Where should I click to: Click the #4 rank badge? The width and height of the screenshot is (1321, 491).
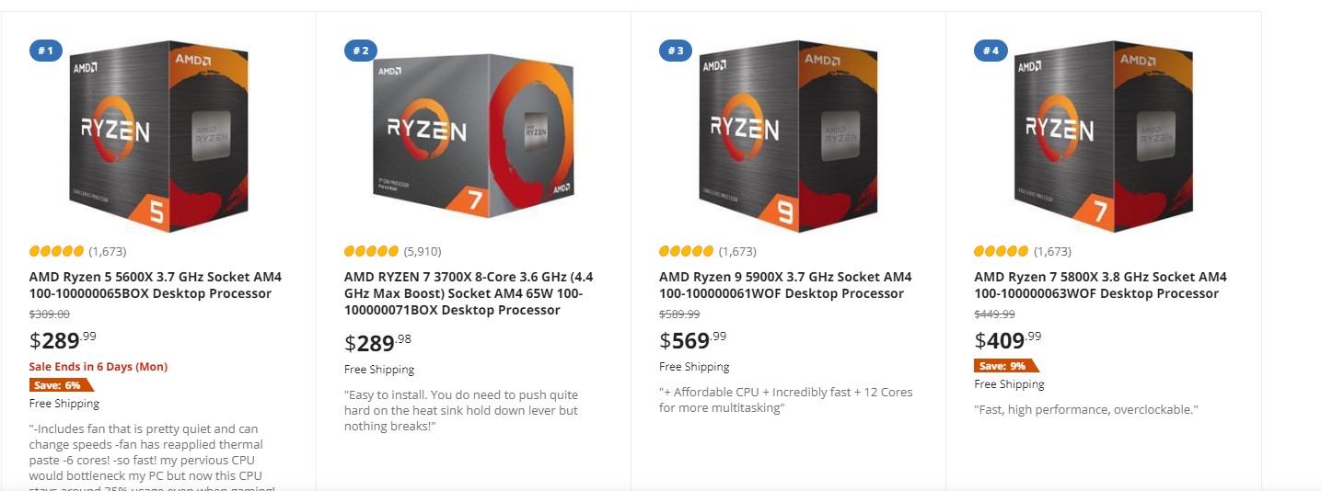[991, 51]
